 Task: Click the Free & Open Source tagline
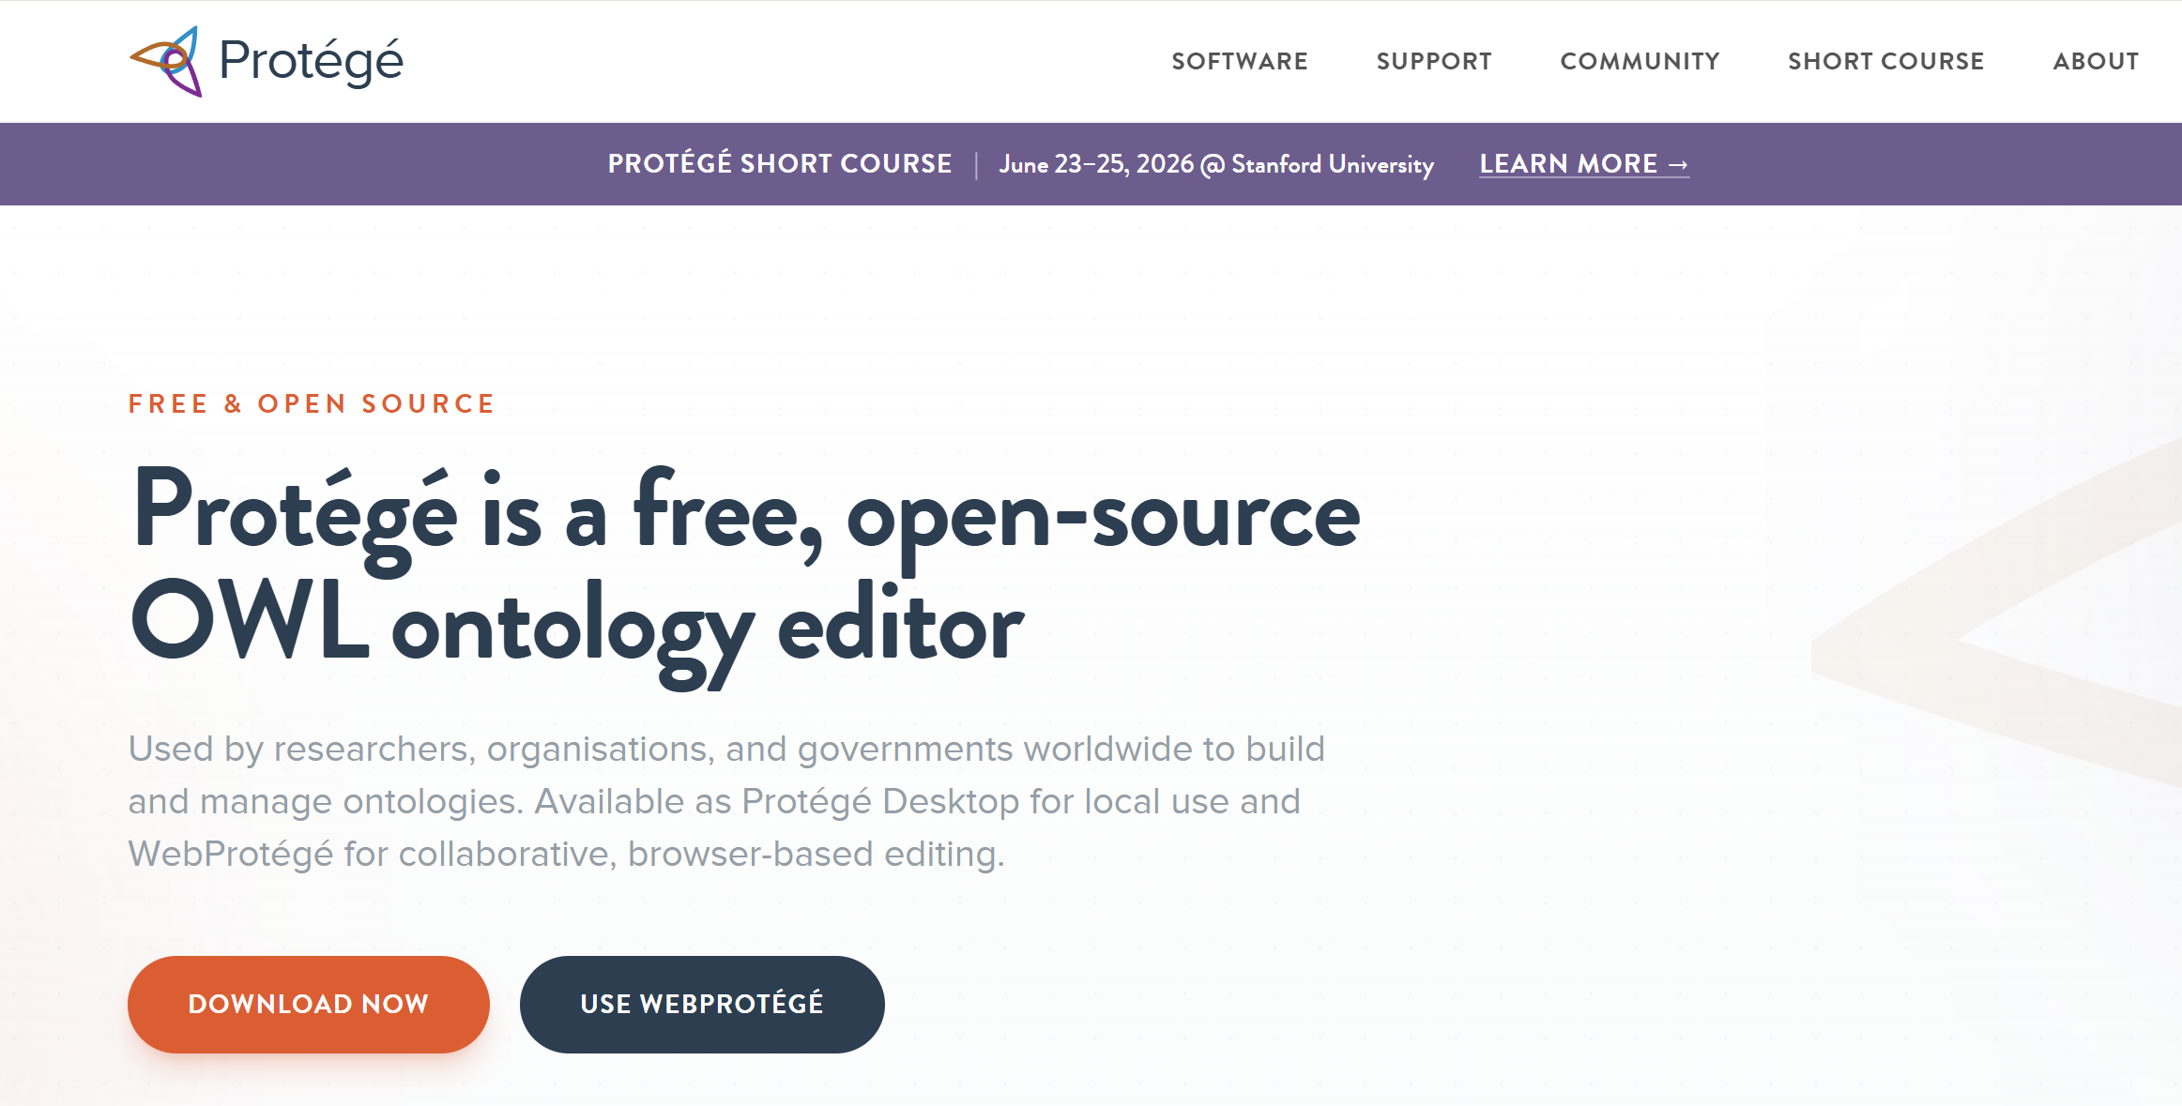(312, 403)
